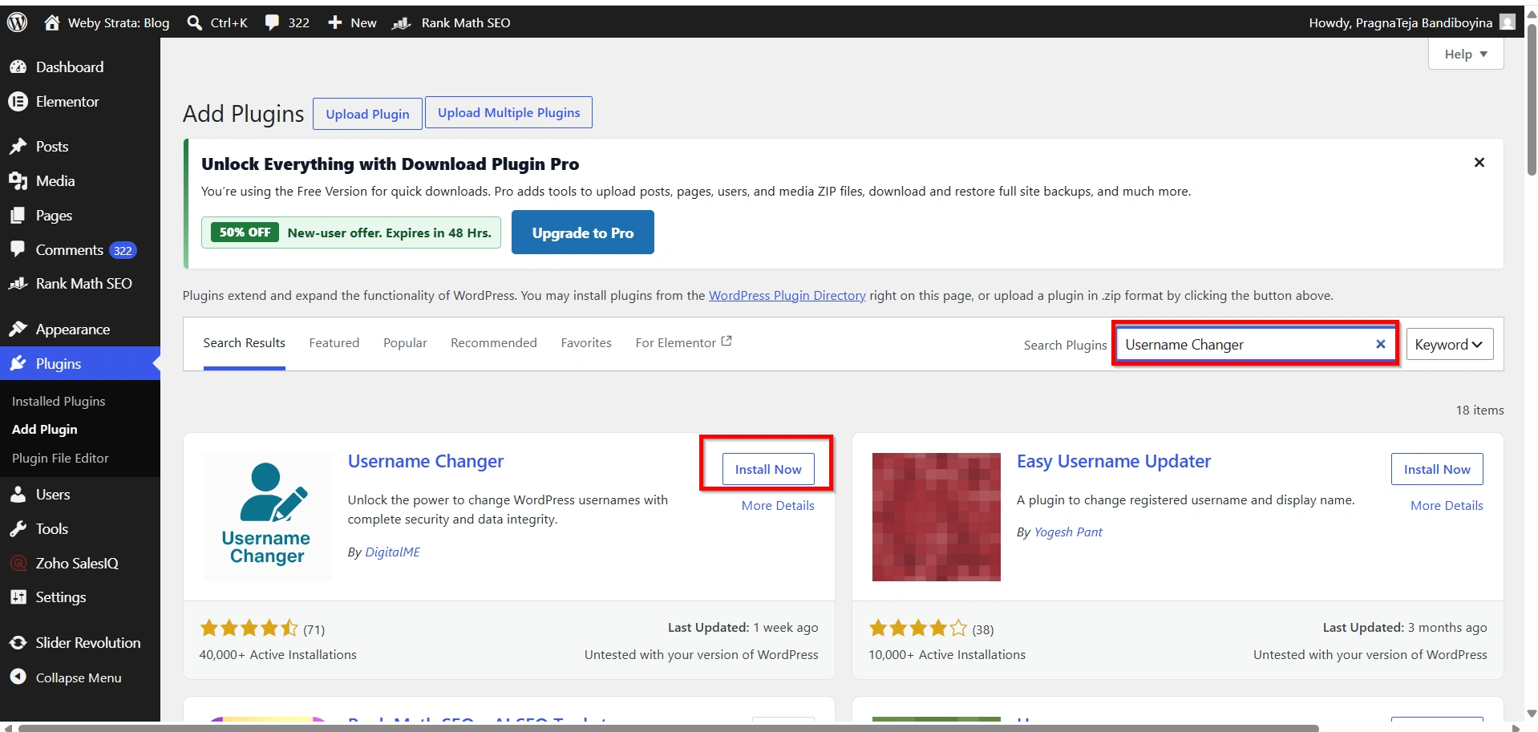The width and height of the screenshot is (1538, 732).
Task: Click the Posts pushpin icon
Action: pos(18,147)
